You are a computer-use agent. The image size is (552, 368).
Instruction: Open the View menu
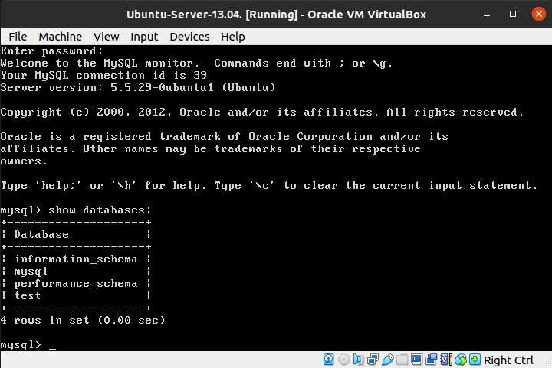click(106, 37)
